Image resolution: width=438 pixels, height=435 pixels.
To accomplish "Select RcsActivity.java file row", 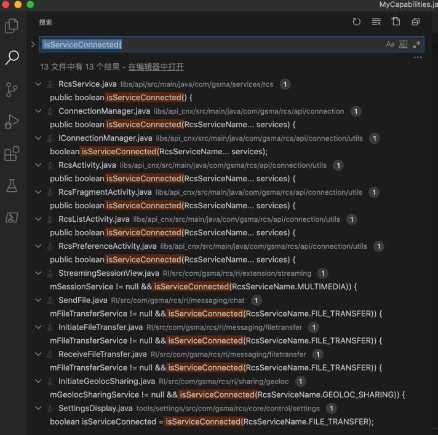I will pyautogui.click(x=229, y=165).
